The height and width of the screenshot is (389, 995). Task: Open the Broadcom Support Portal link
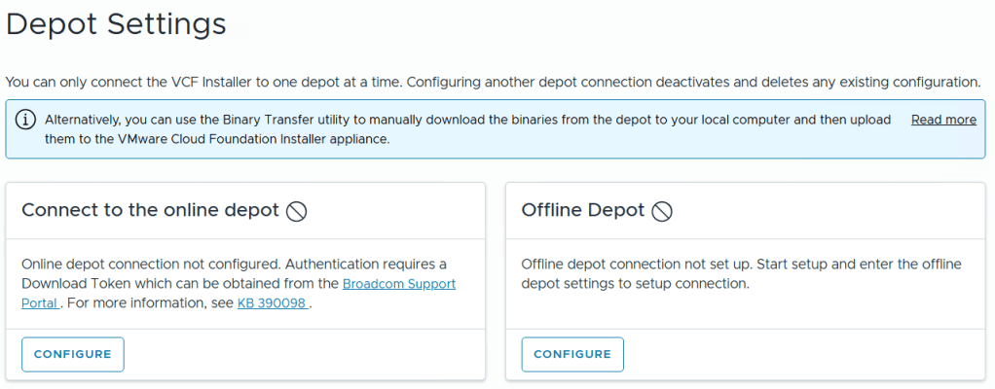[398, 284]
